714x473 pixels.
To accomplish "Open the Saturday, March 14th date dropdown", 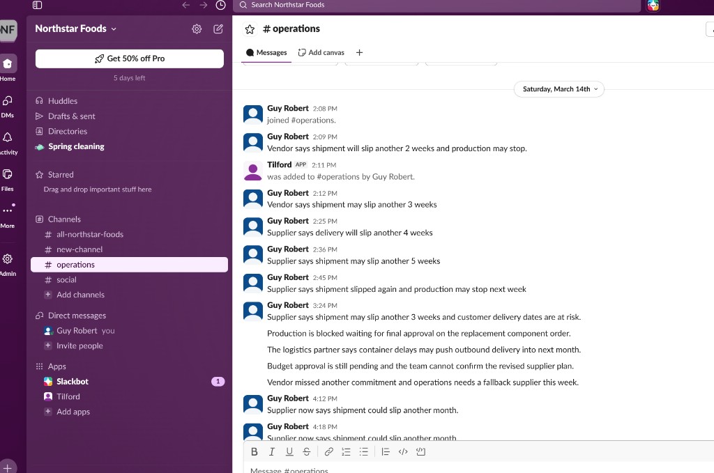I will (x=559, y=89).
